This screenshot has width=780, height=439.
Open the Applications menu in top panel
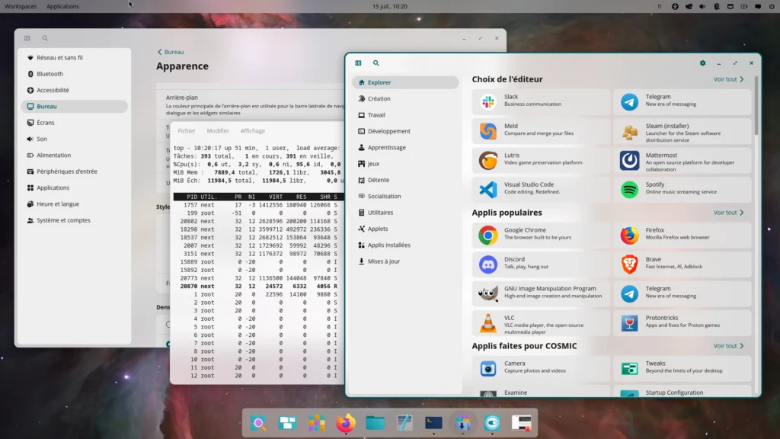pos(62,6)
